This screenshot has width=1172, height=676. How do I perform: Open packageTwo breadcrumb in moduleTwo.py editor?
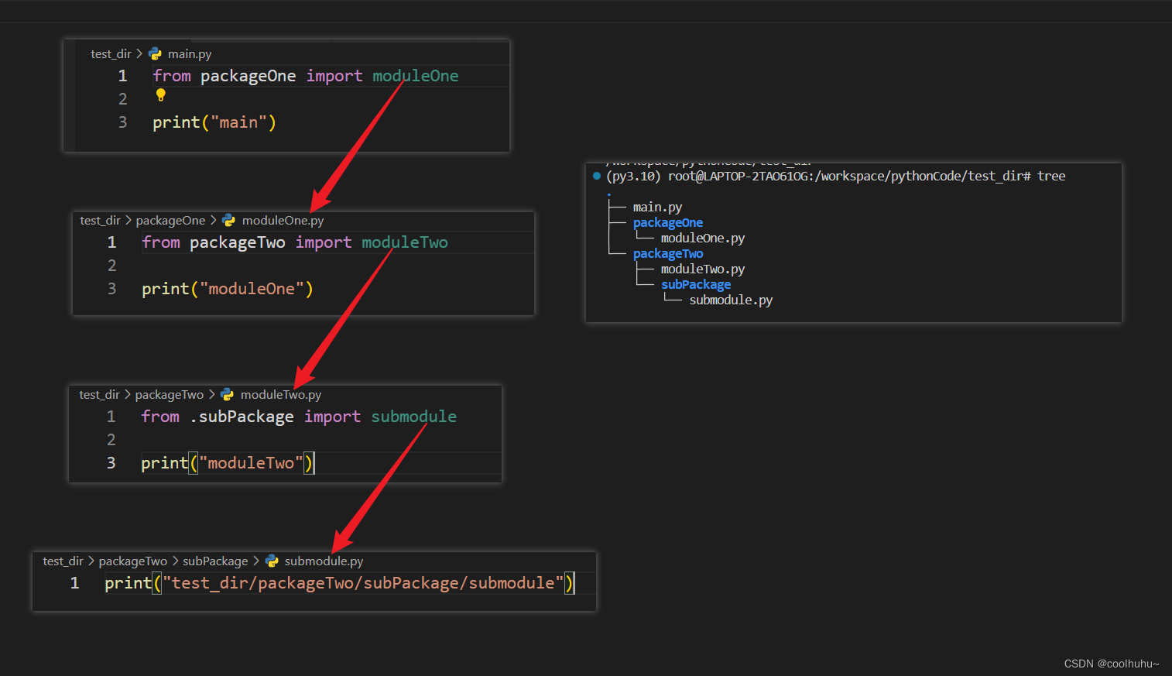[170, 394]
